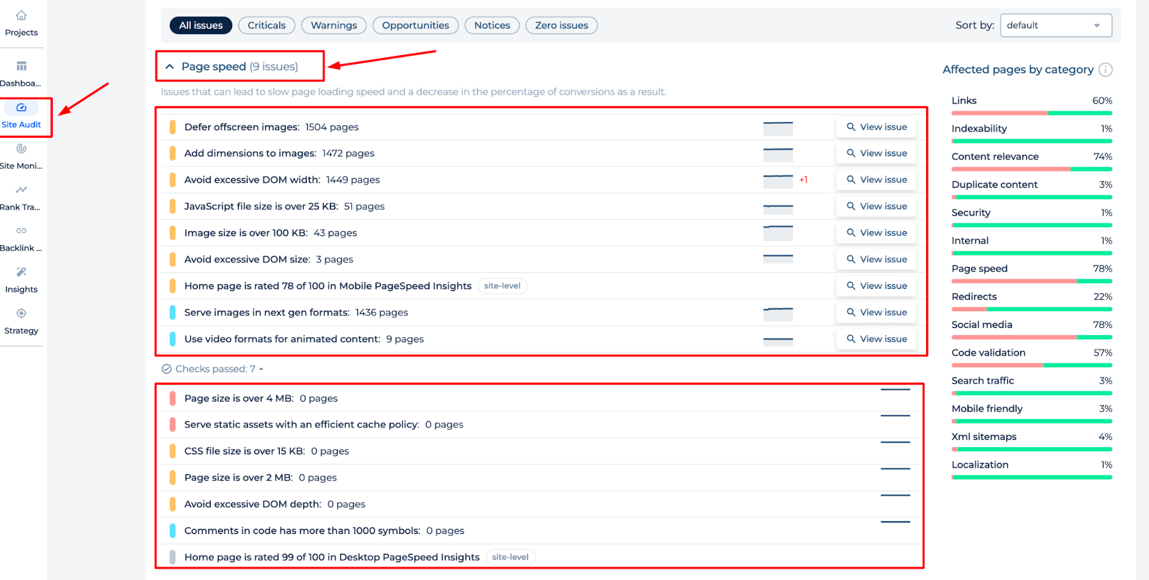Open the Projects home icon
This screenshot has height=580, width=1149.
click(21, 16)
